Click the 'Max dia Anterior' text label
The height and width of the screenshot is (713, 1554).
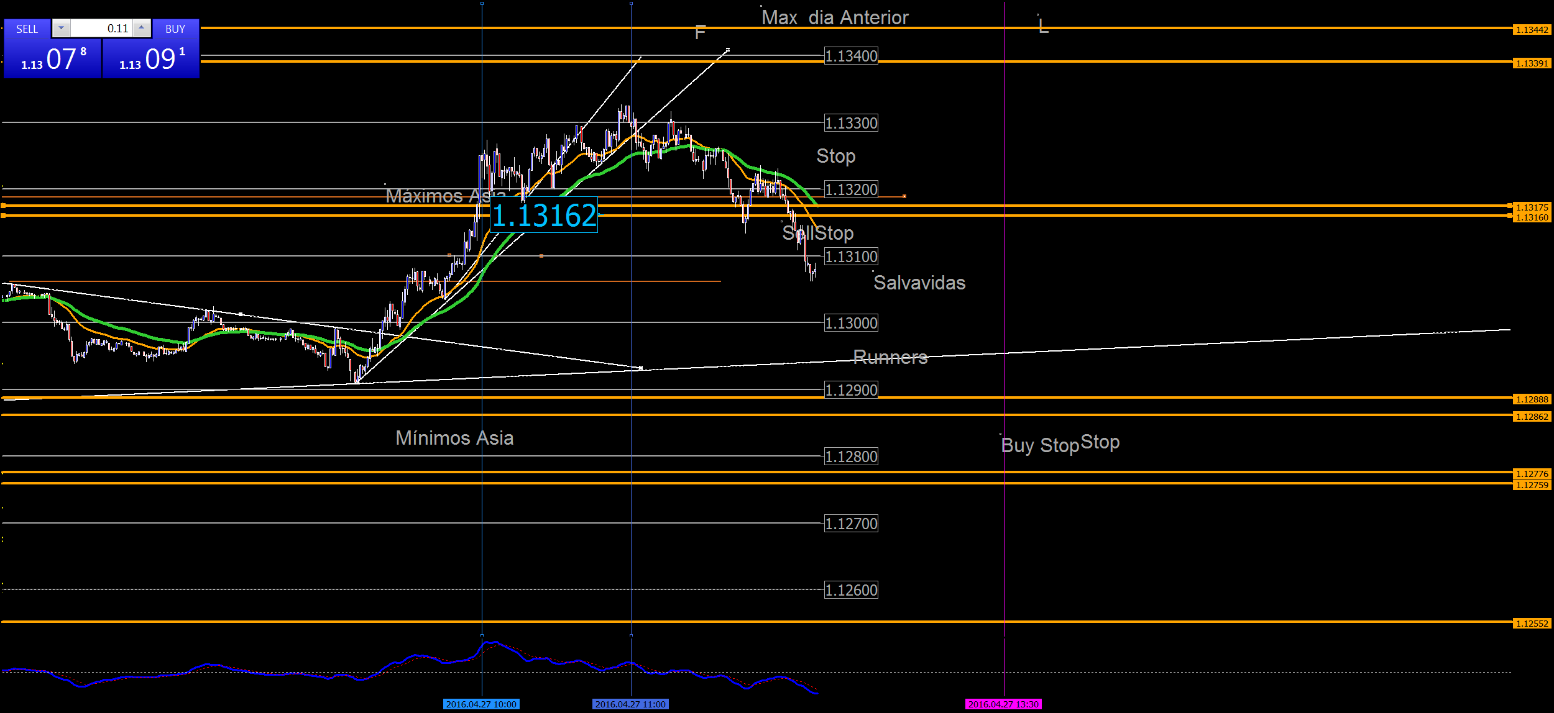click(x=835, y=18)
